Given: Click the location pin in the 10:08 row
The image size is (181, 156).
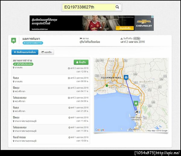Looking at the screenshot, I should click(14, 141).
